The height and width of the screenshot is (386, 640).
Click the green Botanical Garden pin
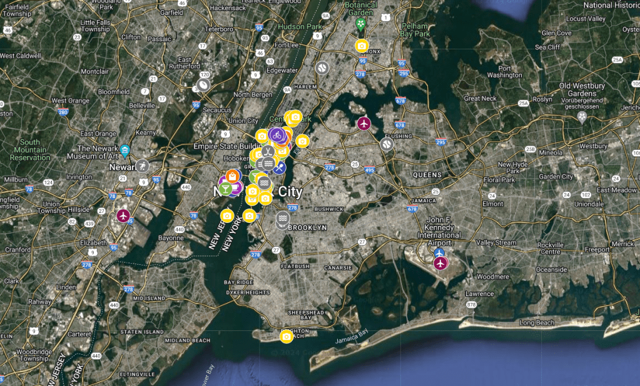pyautogui.click(x=360, y=24)
